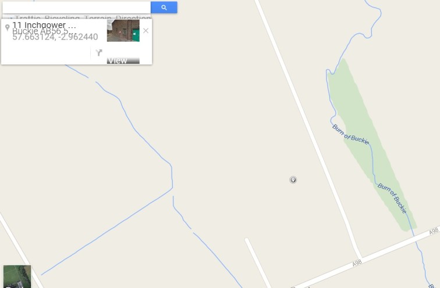440x288 pixels.
Task: Click the A98 road label near junction
Action: tap(357, 263)
